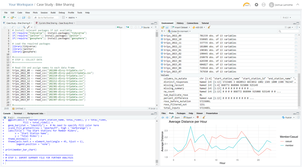Image resolution: width=302 pixels, height=167 pixels.
Task: Click the Run button in the editor toolbar
Action: point(119,27)
